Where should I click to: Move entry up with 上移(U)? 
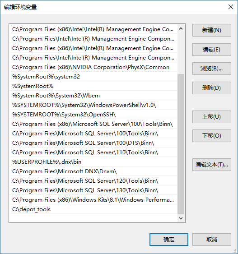pyautogui.click(x=211, y=117)
